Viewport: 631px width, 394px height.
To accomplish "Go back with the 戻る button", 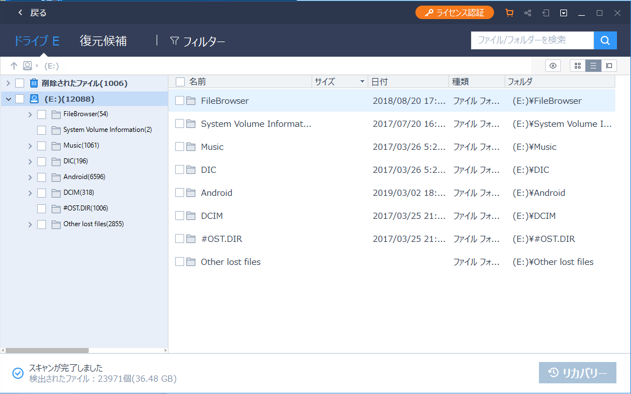I will click(x=32, y=13).
